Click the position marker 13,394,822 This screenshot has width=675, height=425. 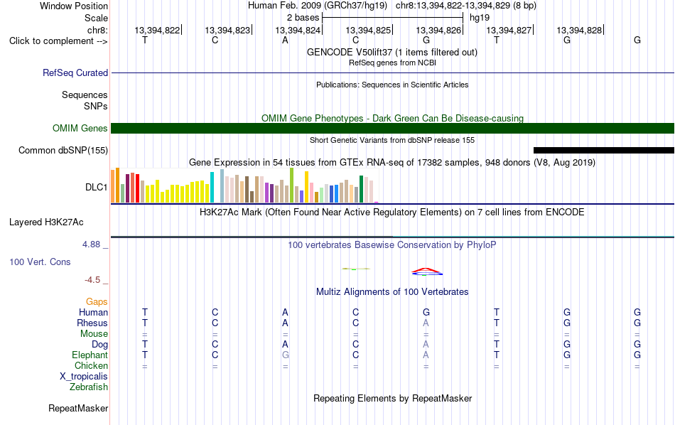coord(157,30)
